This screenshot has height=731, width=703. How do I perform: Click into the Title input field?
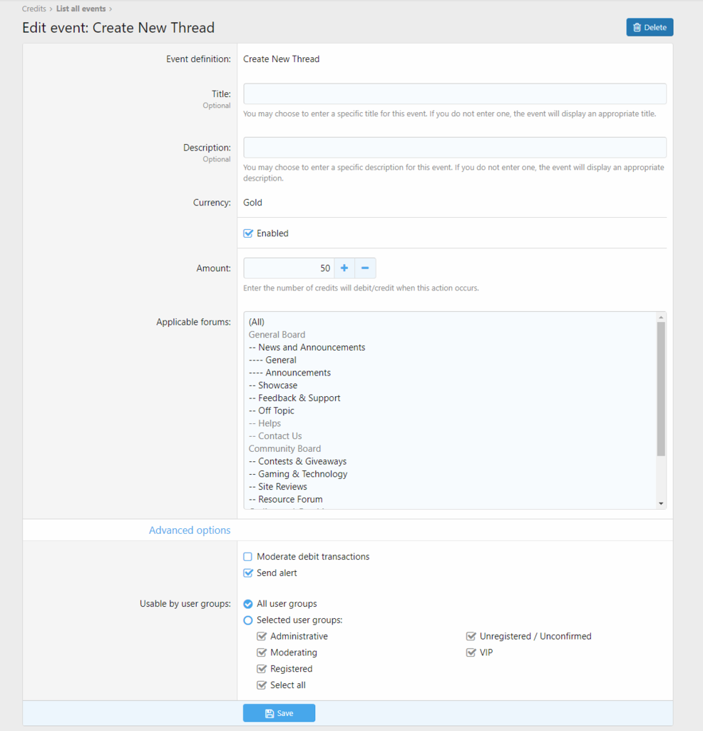tap(454, 94)
